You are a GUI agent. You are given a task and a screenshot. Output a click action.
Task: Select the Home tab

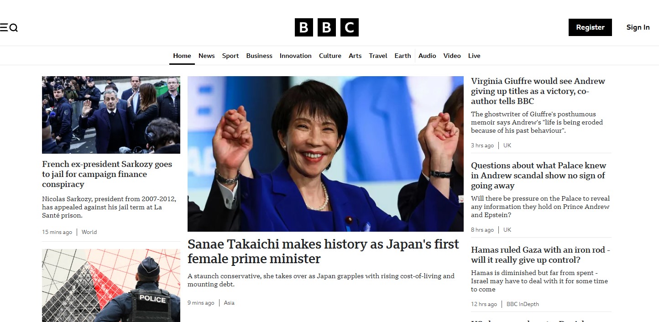point(182,56)
